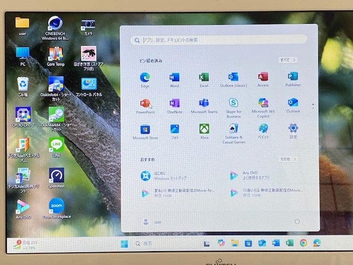Open Microsoft 365 Copilot app
Screen dimensions: 353x265
tap(263, 108)
